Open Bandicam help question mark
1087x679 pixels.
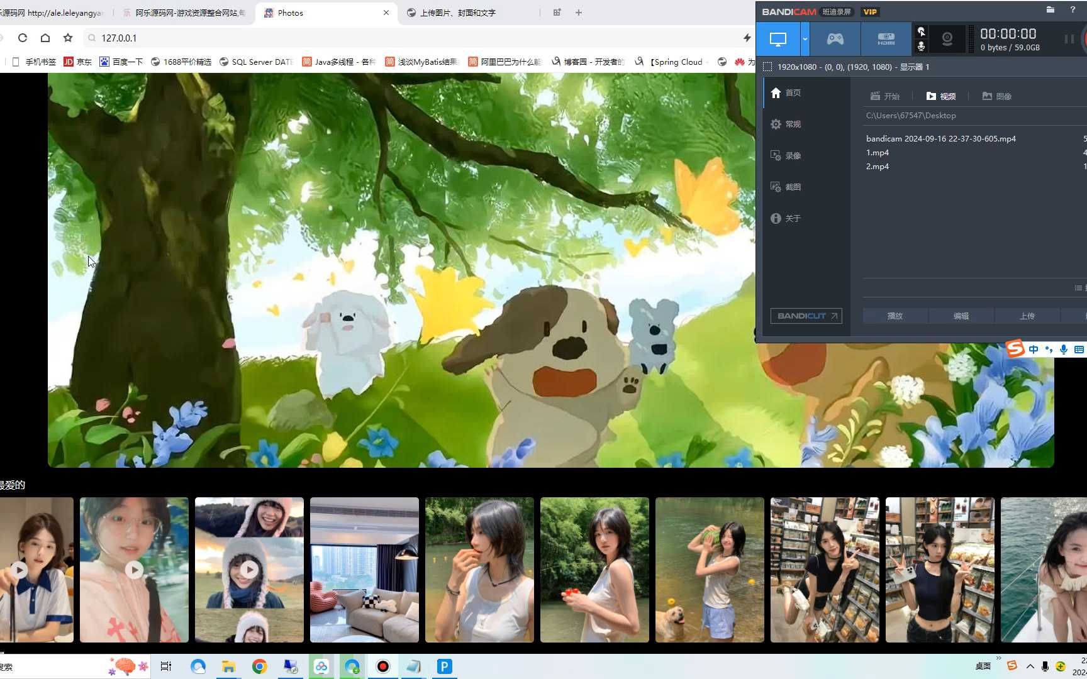click(1073, 9)
